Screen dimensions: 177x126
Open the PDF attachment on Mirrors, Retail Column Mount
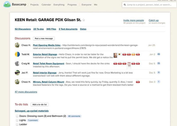point(138,82)
